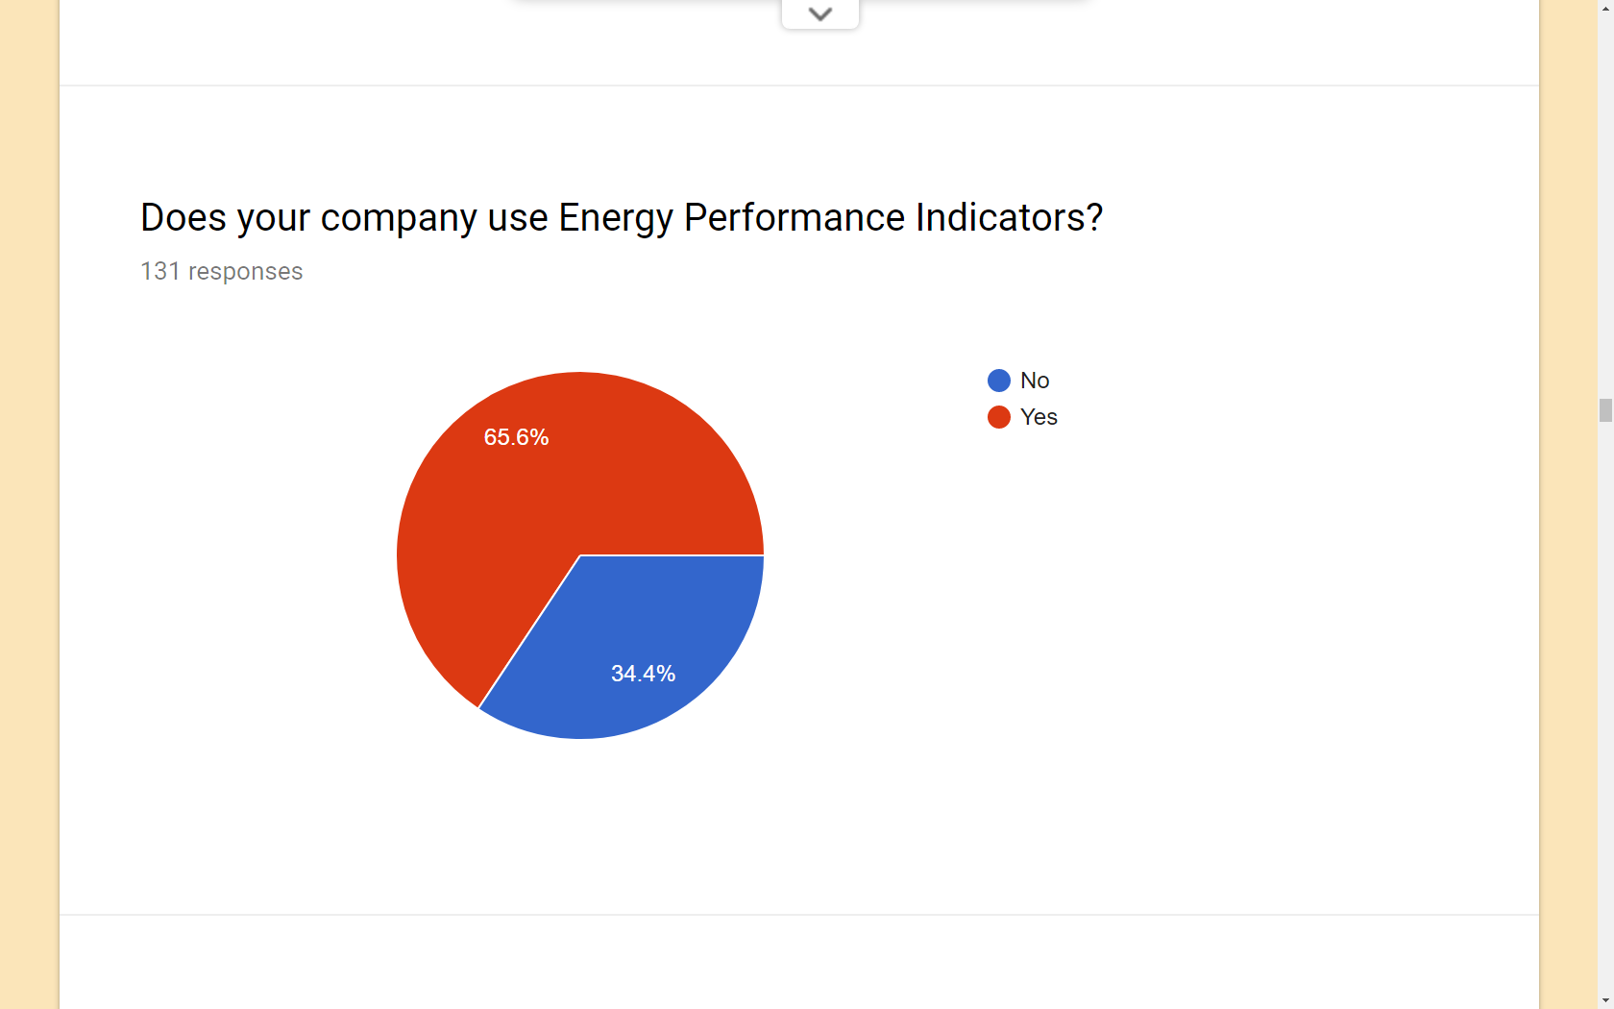
Task: Expand the chevron arrow at top
Action: pyautogui.click(x=819, y=13)
